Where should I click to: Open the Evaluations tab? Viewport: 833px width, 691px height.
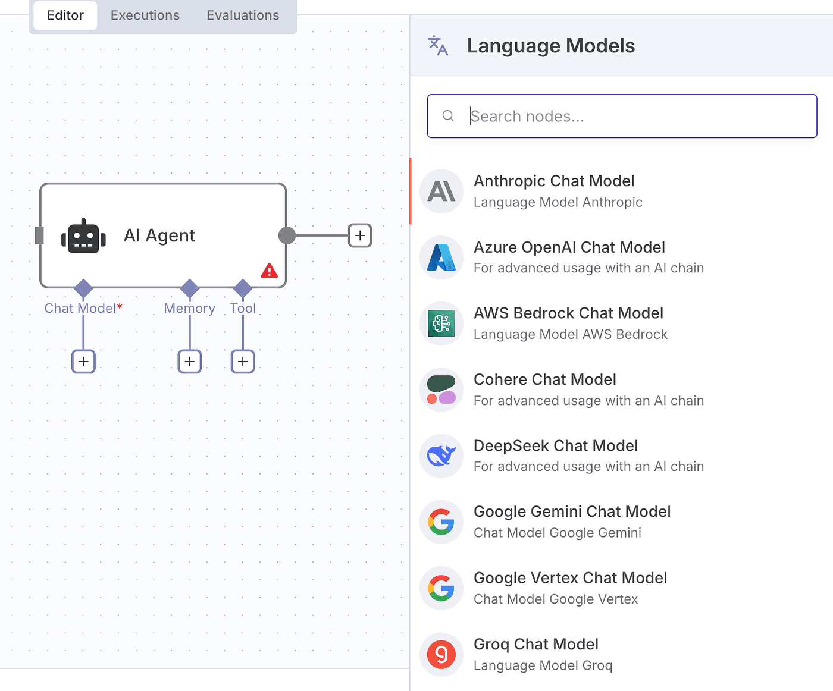click(x=243, y=15)
